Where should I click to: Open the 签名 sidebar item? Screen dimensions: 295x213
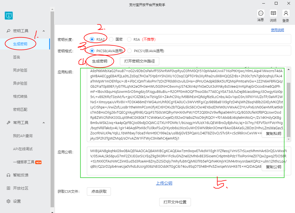[x=17, y=57]
